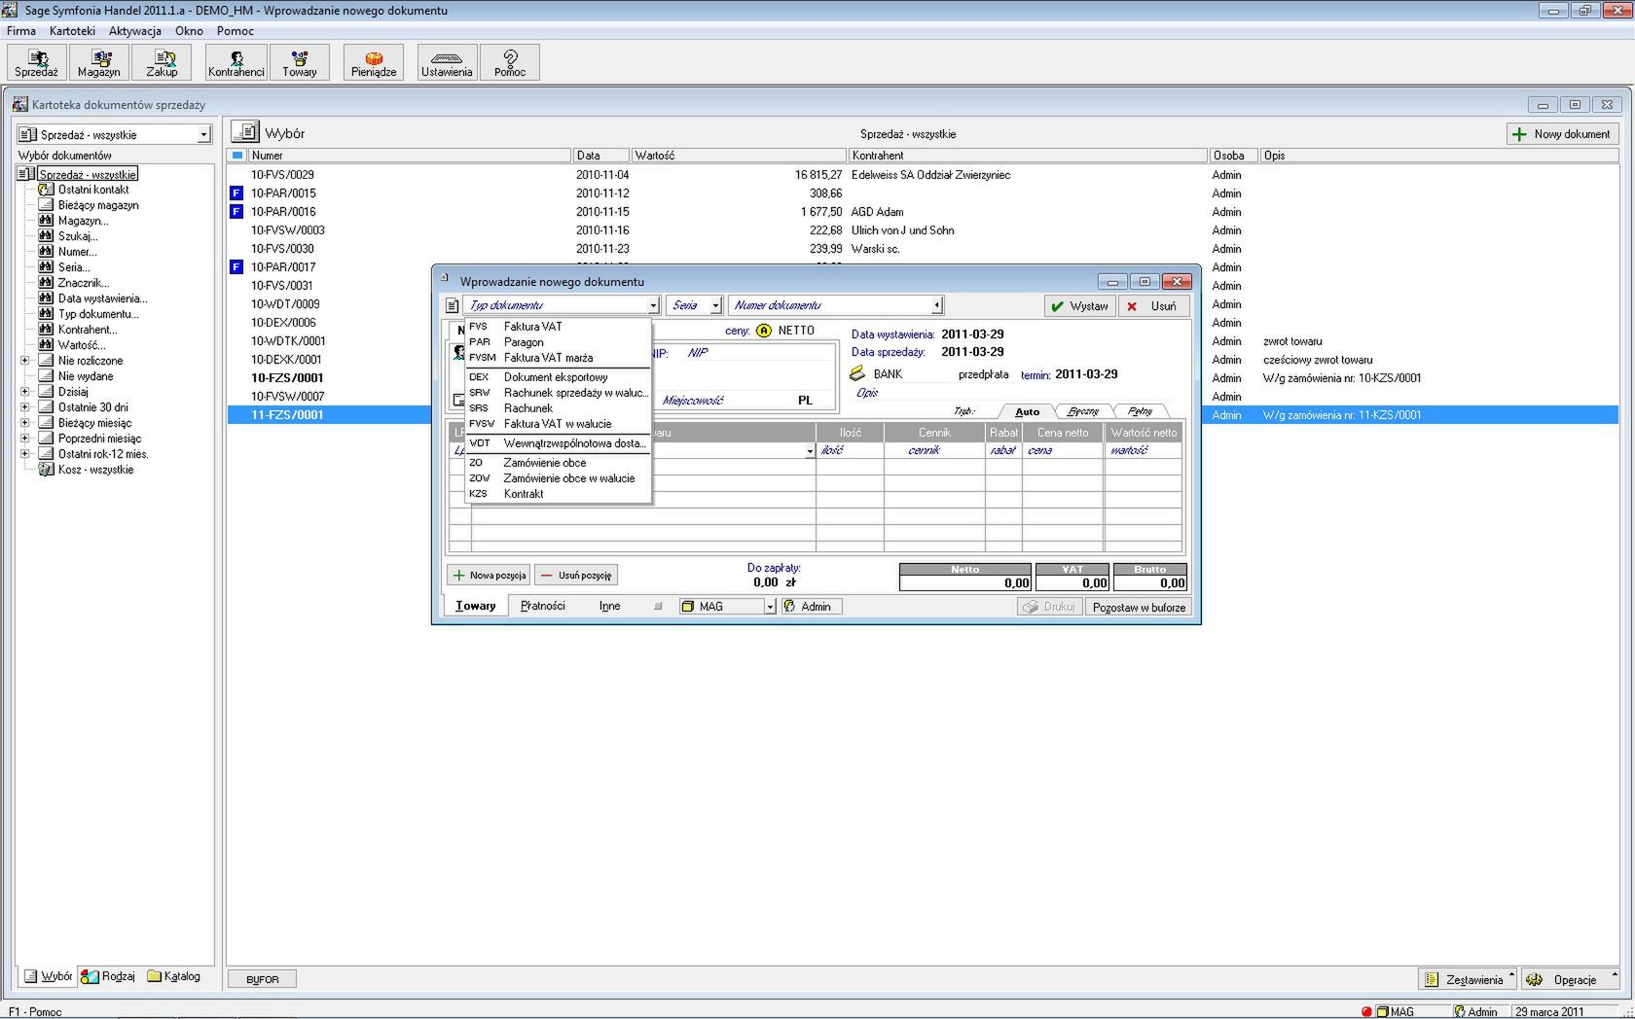Click the F flag icon beside 10-PAR/0017

coord(236,266)
